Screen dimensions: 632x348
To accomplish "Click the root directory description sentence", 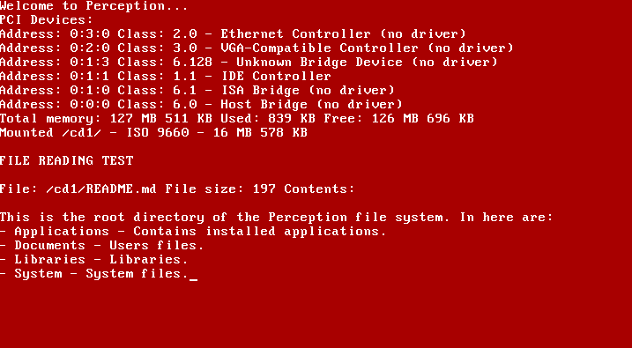I will (277, 217).
